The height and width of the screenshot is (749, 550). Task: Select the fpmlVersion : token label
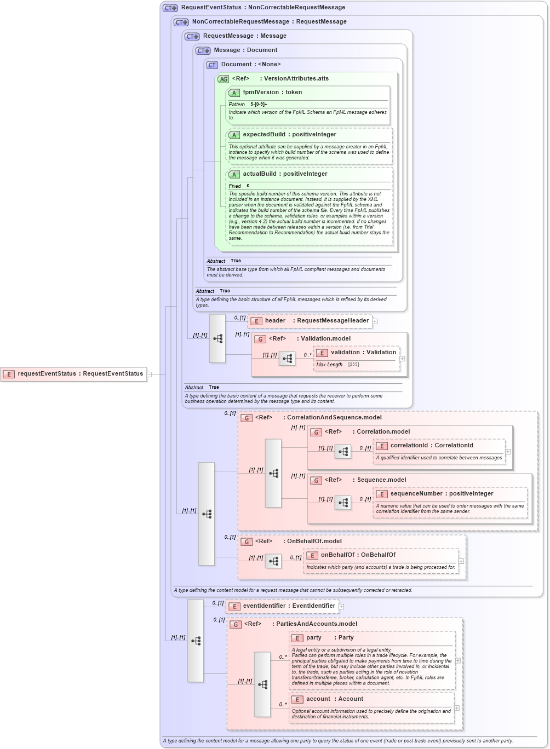coord(272,93)
